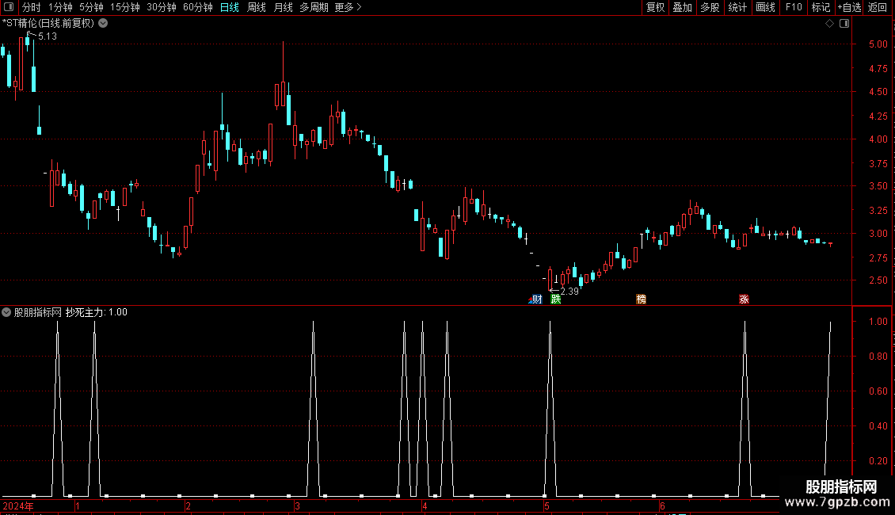Click the 2.39 low price label
This screenshot has width=895, height=515.
(569, 292)
